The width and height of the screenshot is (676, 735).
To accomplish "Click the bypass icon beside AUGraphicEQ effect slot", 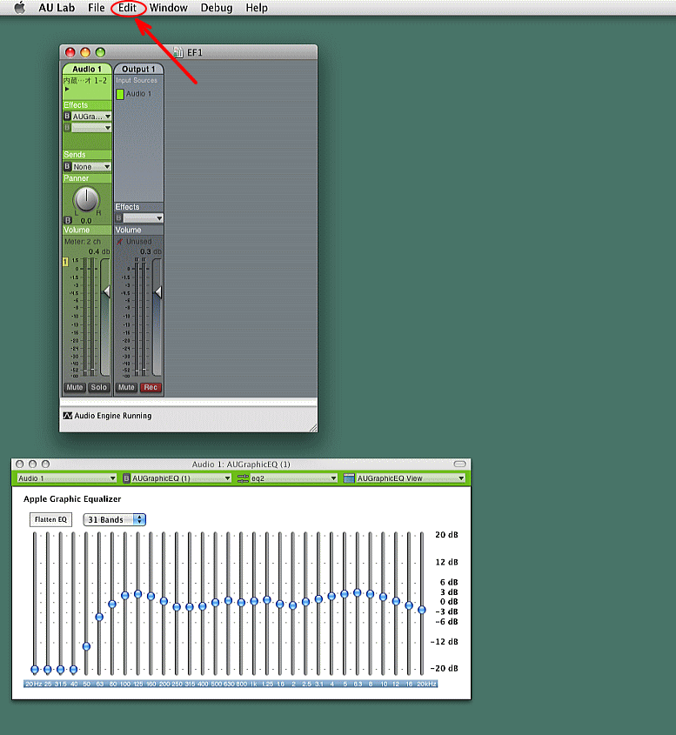I will point(67,116).
